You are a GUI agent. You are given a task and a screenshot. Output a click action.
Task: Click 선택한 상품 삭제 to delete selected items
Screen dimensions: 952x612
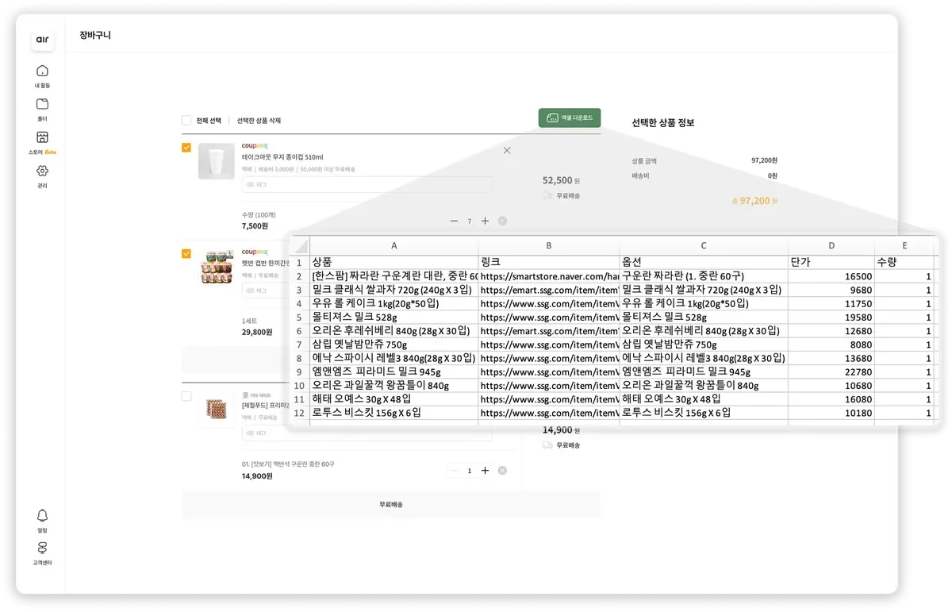[x=259, y=121]
